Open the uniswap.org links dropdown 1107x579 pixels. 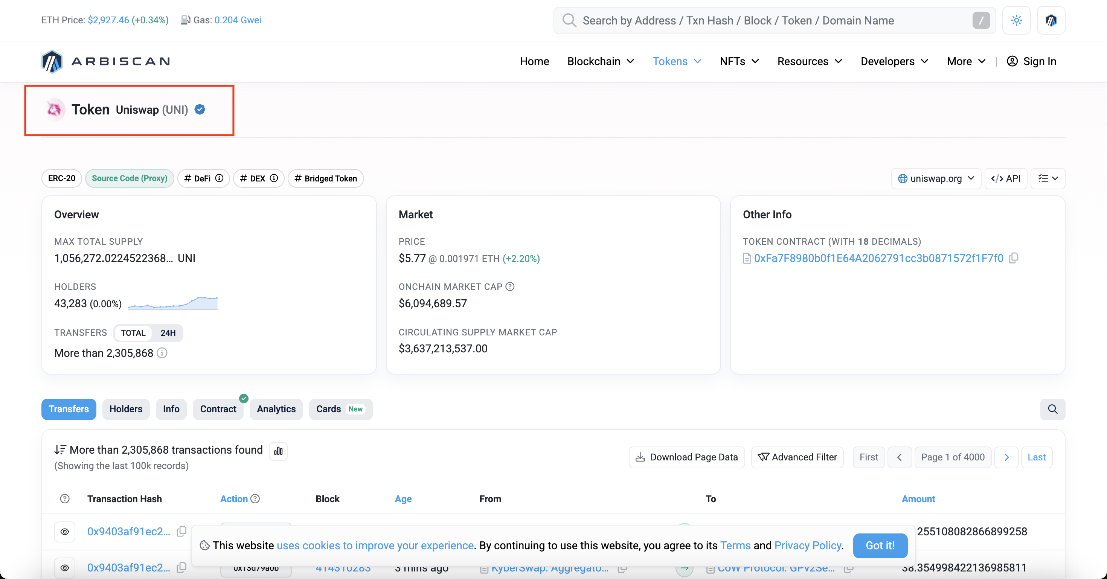[x=936, y=178]
